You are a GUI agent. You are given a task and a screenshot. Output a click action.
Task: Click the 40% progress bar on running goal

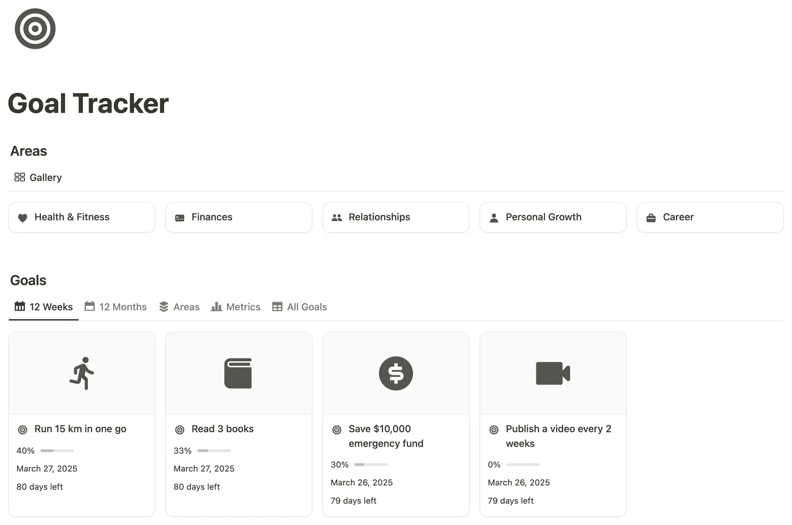point(57,451)
